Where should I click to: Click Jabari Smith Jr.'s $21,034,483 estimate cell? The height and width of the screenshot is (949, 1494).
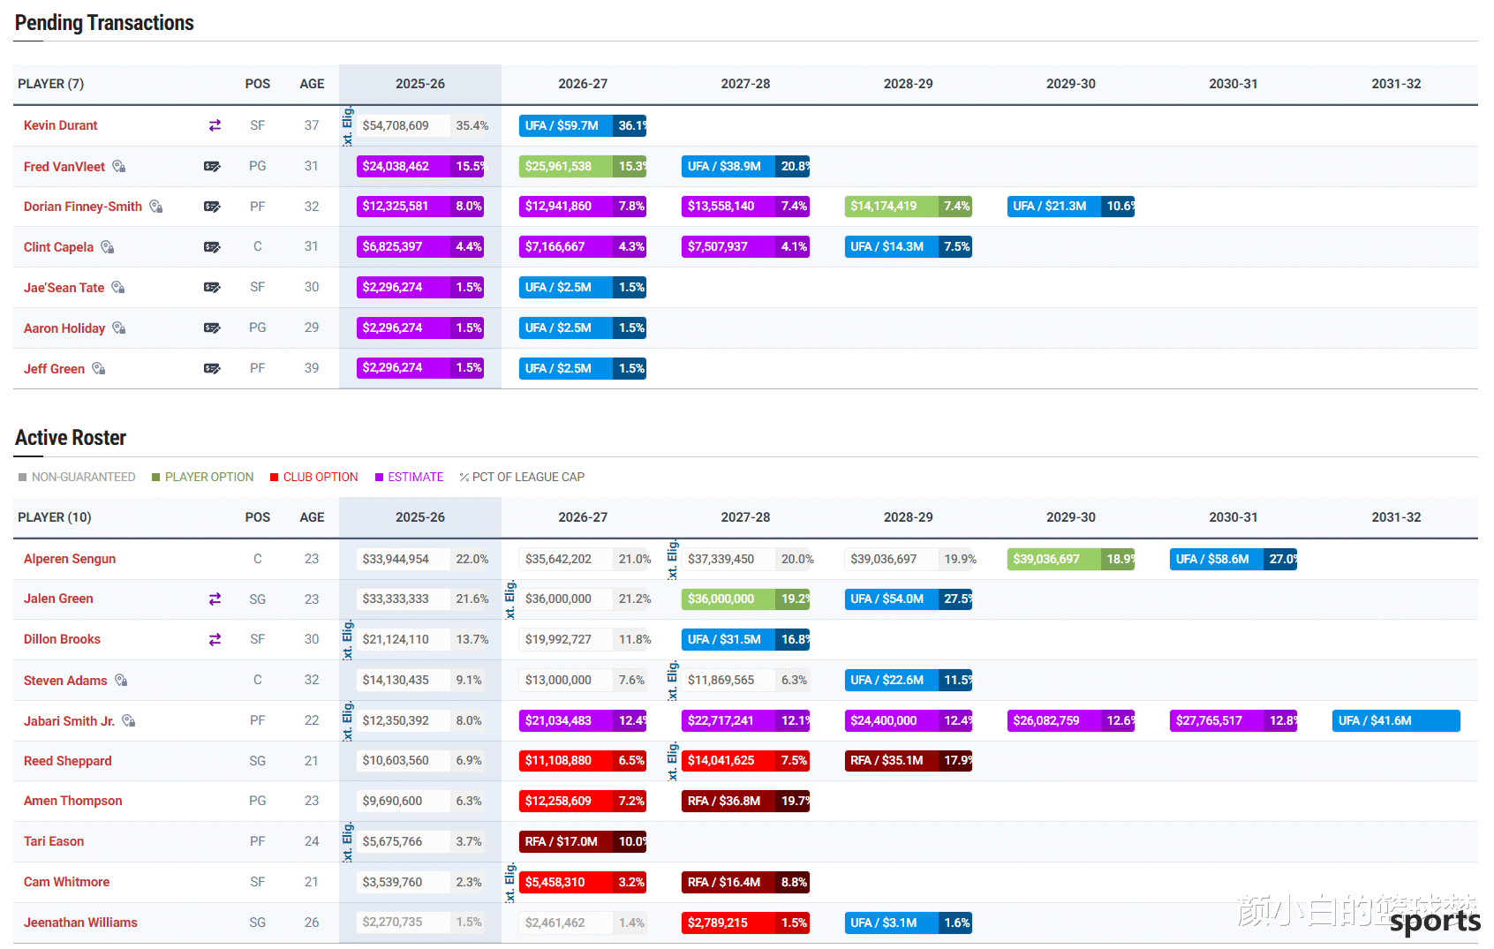pyautogui.click(x=583, y=720)
